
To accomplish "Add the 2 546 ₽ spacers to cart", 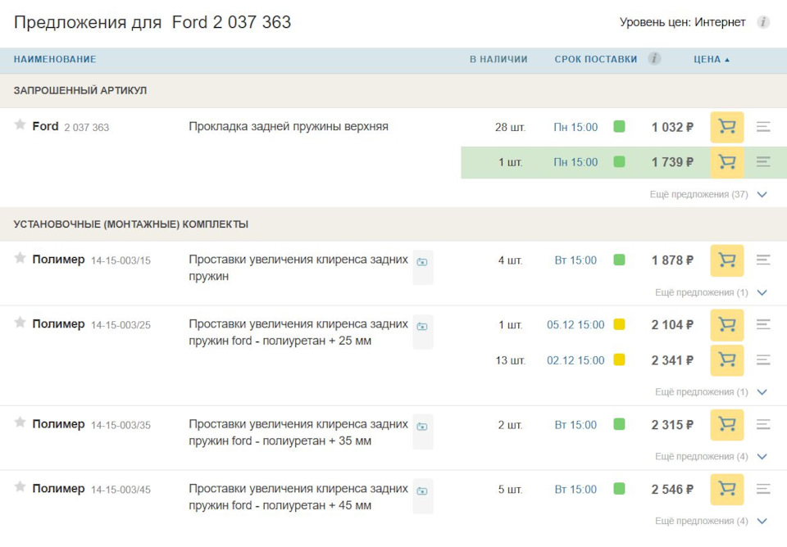I will click(726, 490).
